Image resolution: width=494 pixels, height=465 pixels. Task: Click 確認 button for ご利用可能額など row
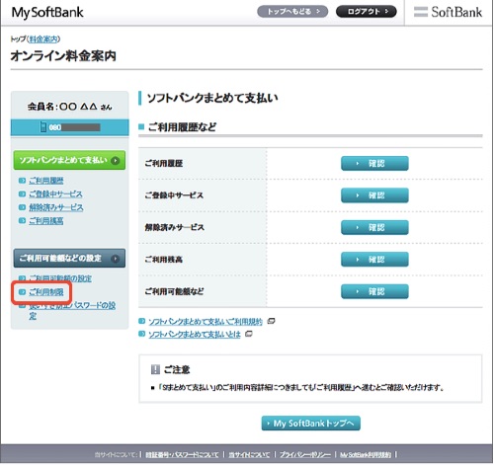[x=374, y=291]
